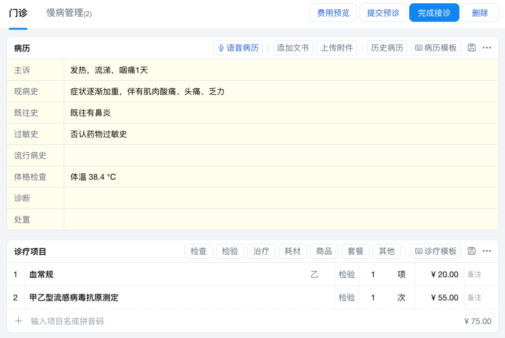505x338 pixels.
Task: Click 上传附件 to upload an attachment
Action: [x=337, y=48]
